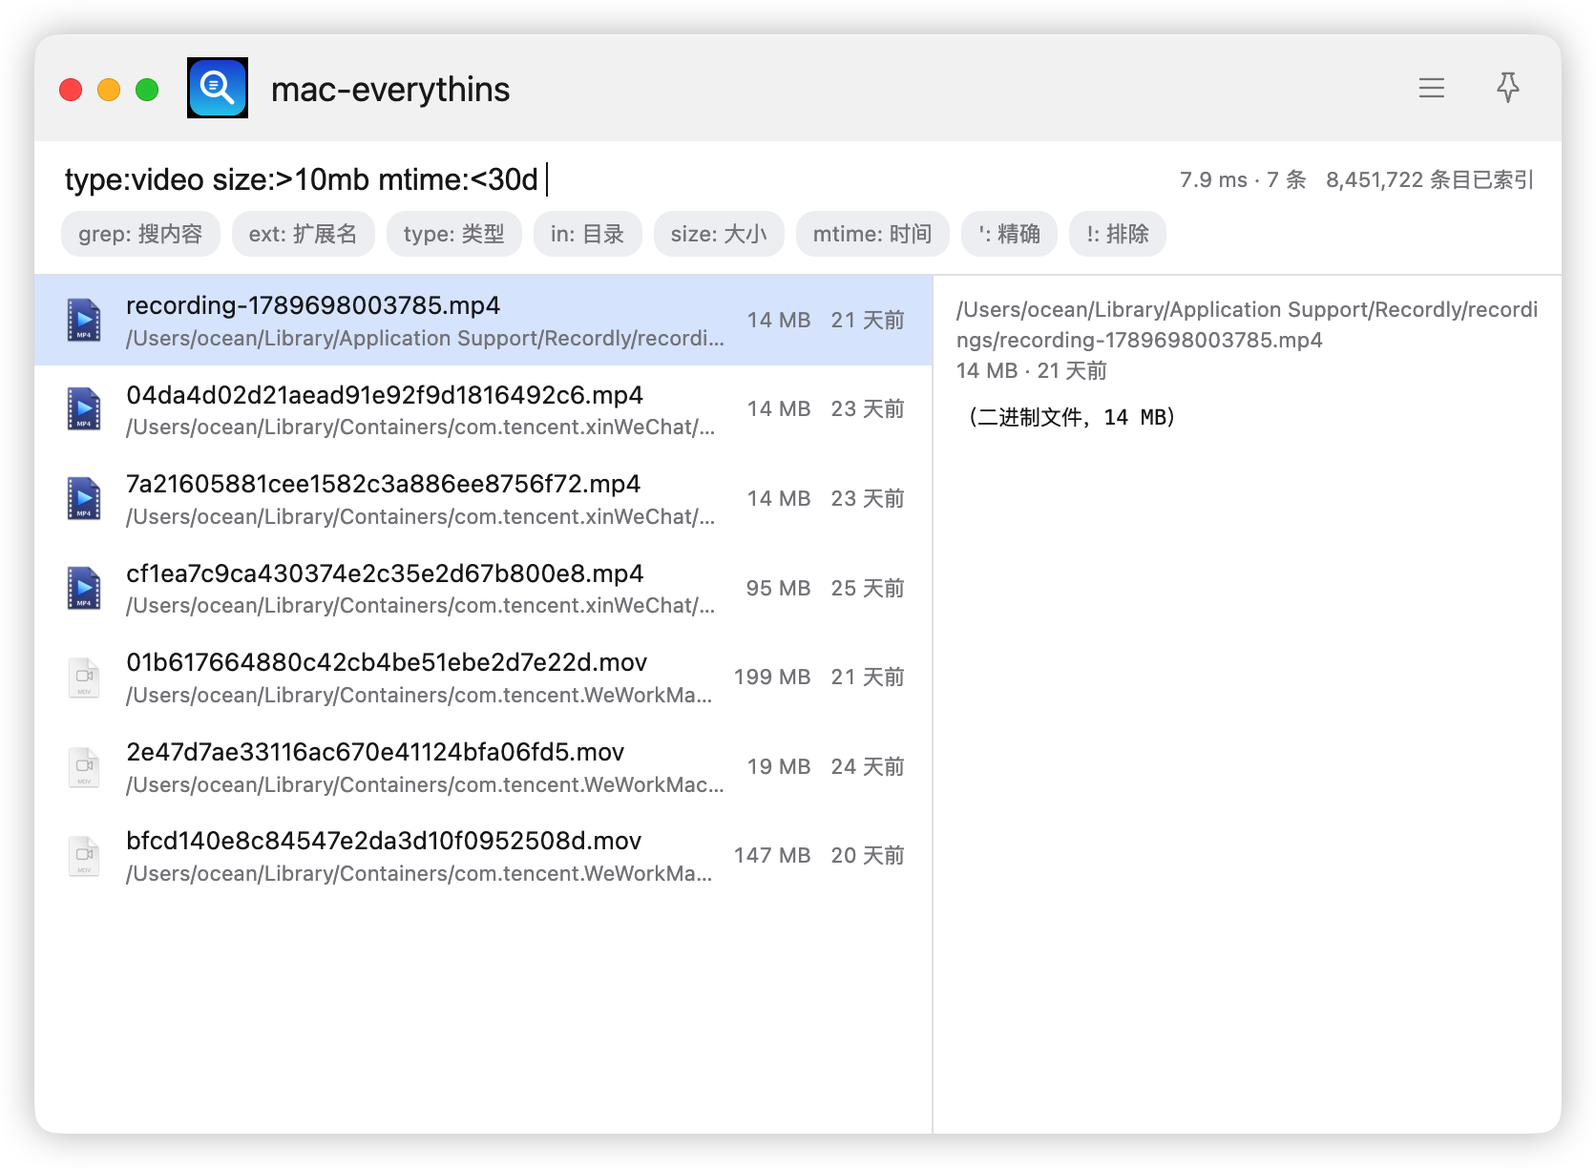Click the green zoom window button
The image size is (1596, 1168).
[x=147, y=90]
